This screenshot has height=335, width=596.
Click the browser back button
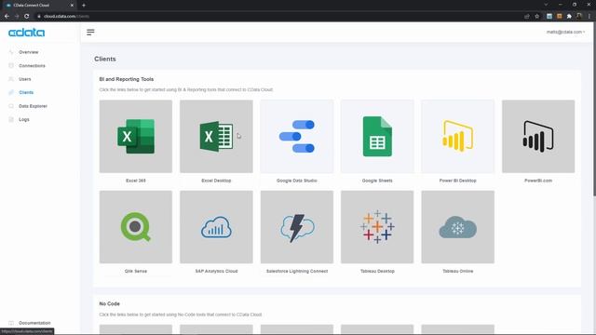(7, 16)
